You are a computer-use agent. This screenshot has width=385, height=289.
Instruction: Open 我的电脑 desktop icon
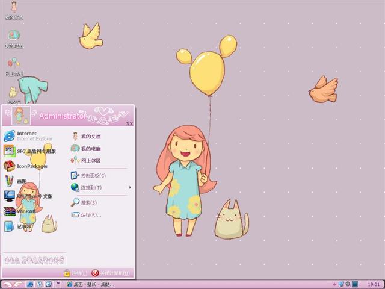pyautogui.click(x=14, y=38)
